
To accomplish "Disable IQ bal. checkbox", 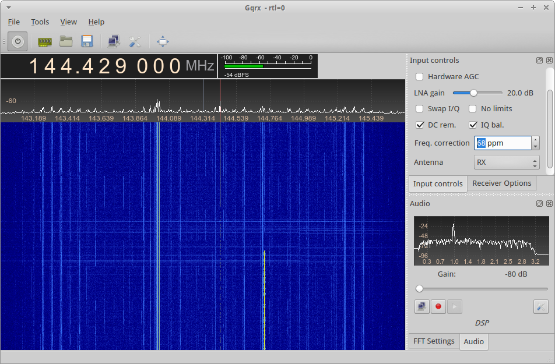I will tap(473, 125).
